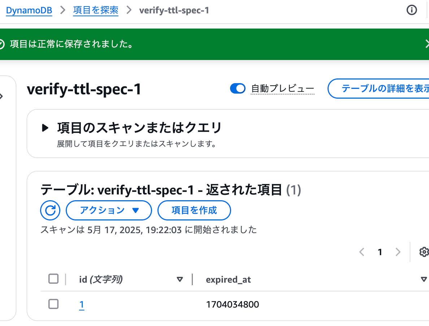Expand the collapsed left side panel

(x=1, y=96)
